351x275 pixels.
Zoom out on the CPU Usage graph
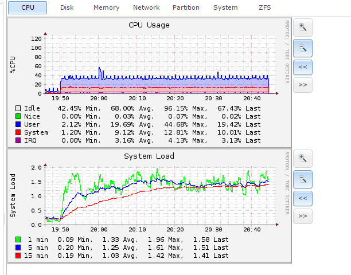tap(303, 48)
